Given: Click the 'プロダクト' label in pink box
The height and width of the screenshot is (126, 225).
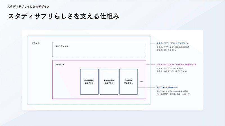Looking at the screenshot, I should (x=60, y=65).
